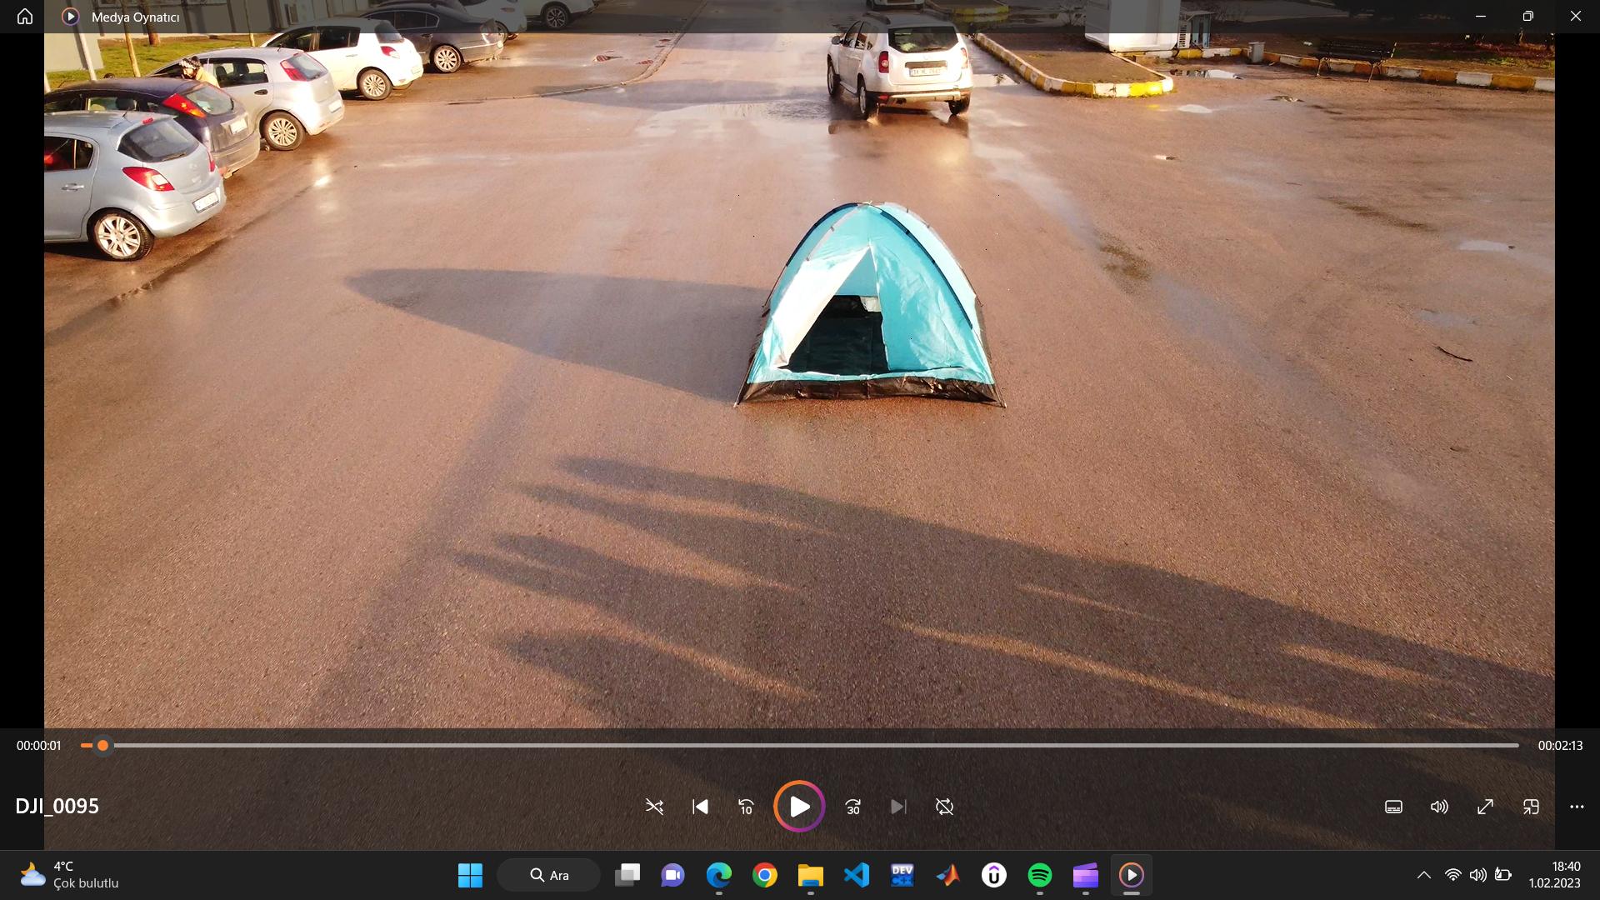Click Media Player taskbar icon

click(x=1132, y=875)
